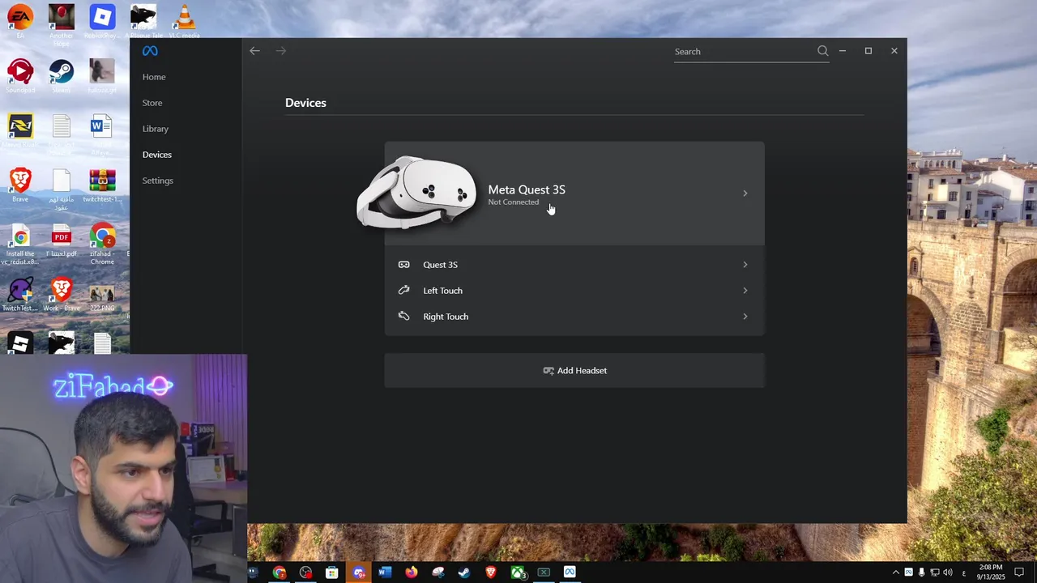Image resolution: width=1037 pixels, height=583 pixels.
Task: Open Firefox from the taskbar
Action: tap(412, 572)
